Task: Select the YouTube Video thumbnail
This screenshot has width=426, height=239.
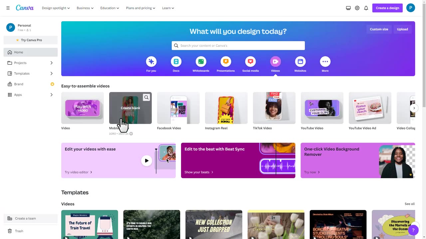Action: (322, 108)
